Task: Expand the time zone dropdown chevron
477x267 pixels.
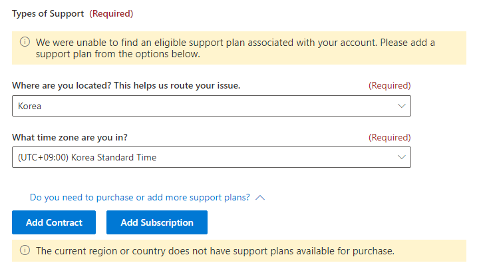Action: 401,157
